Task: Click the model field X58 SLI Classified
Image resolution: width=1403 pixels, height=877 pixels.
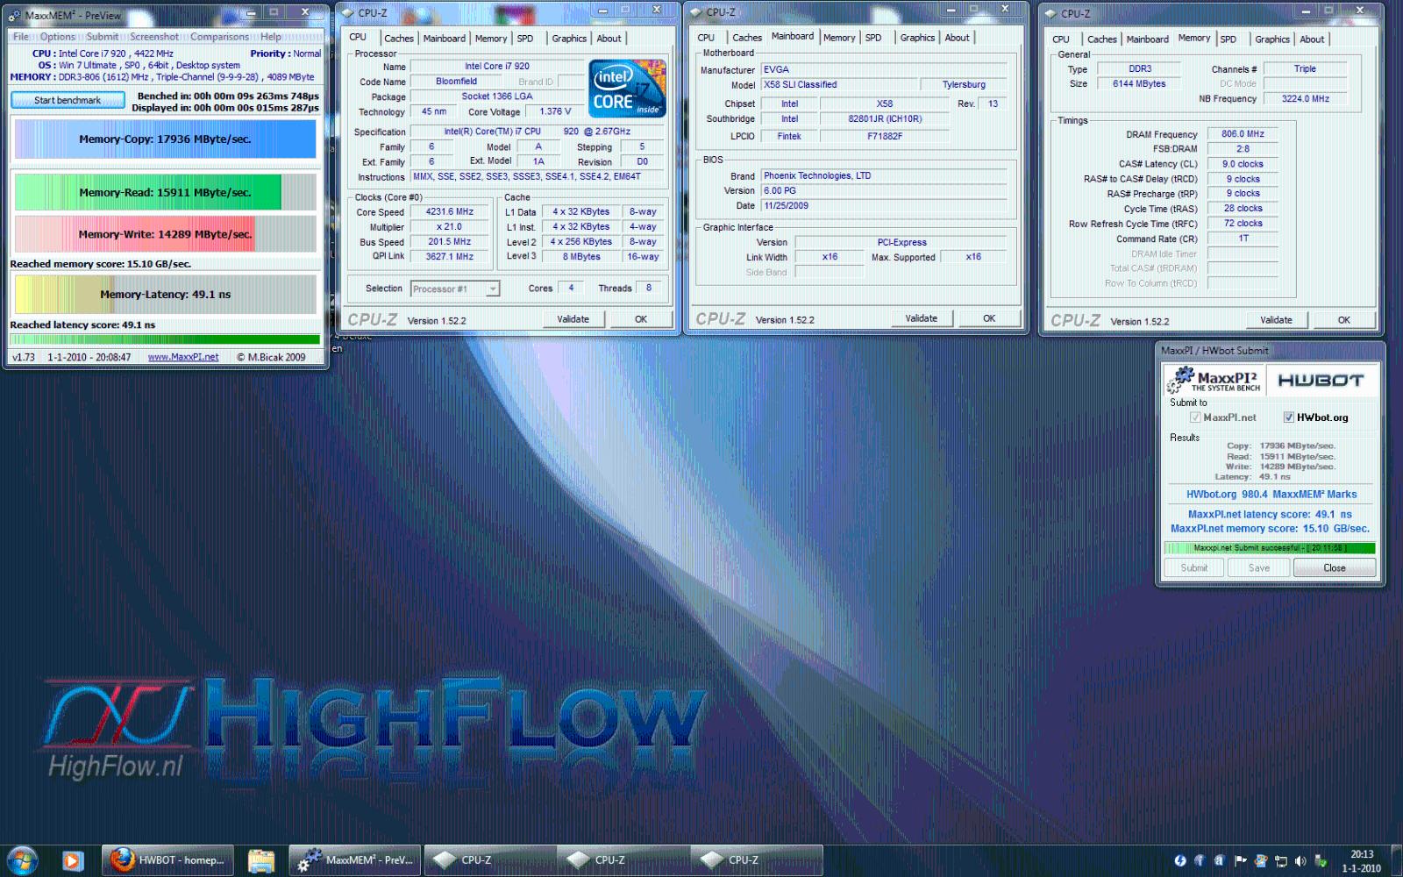Action: tap(839, 85)
